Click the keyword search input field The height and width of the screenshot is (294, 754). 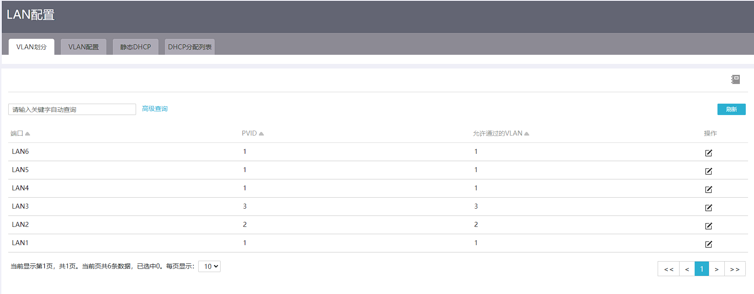click(x=72, y=110)
